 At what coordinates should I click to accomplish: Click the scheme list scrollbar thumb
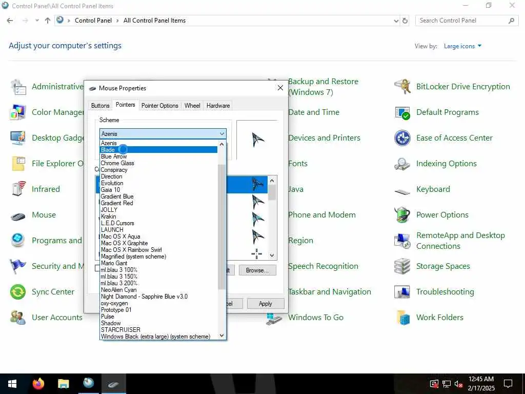[221, 226]
